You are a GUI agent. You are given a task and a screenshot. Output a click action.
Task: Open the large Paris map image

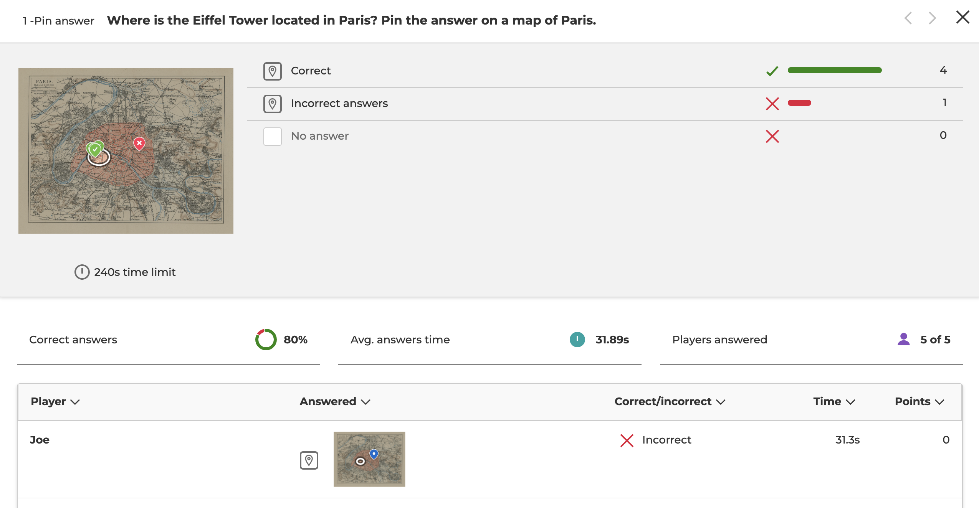pyautogui.click(x=126, y=150)
